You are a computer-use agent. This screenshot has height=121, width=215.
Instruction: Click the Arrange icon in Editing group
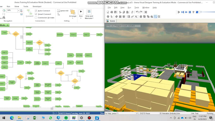(72, 12)
